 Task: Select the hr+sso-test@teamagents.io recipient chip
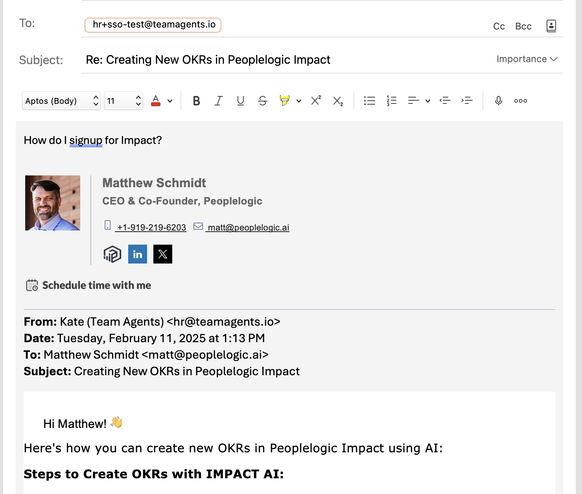pyautogui.click(x=153, y=25)
